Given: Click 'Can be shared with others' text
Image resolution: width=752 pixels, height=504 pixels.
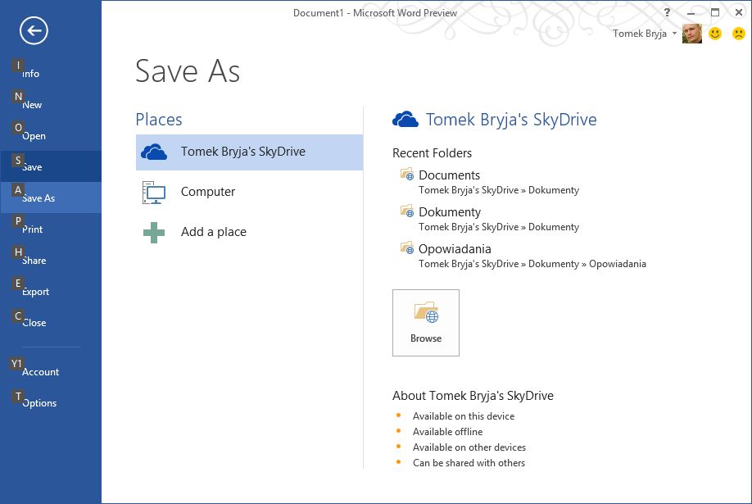Looking at the screenshot, I should pos(469,463).
